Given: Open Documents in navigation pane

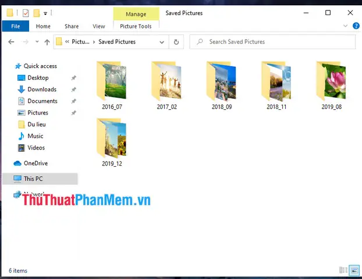Looking at the screenshot, I should [x=42, y=101].
